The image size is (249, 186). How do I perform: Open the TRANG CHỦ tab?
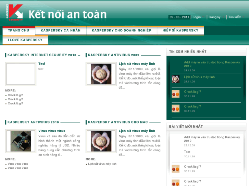point(19,31)
